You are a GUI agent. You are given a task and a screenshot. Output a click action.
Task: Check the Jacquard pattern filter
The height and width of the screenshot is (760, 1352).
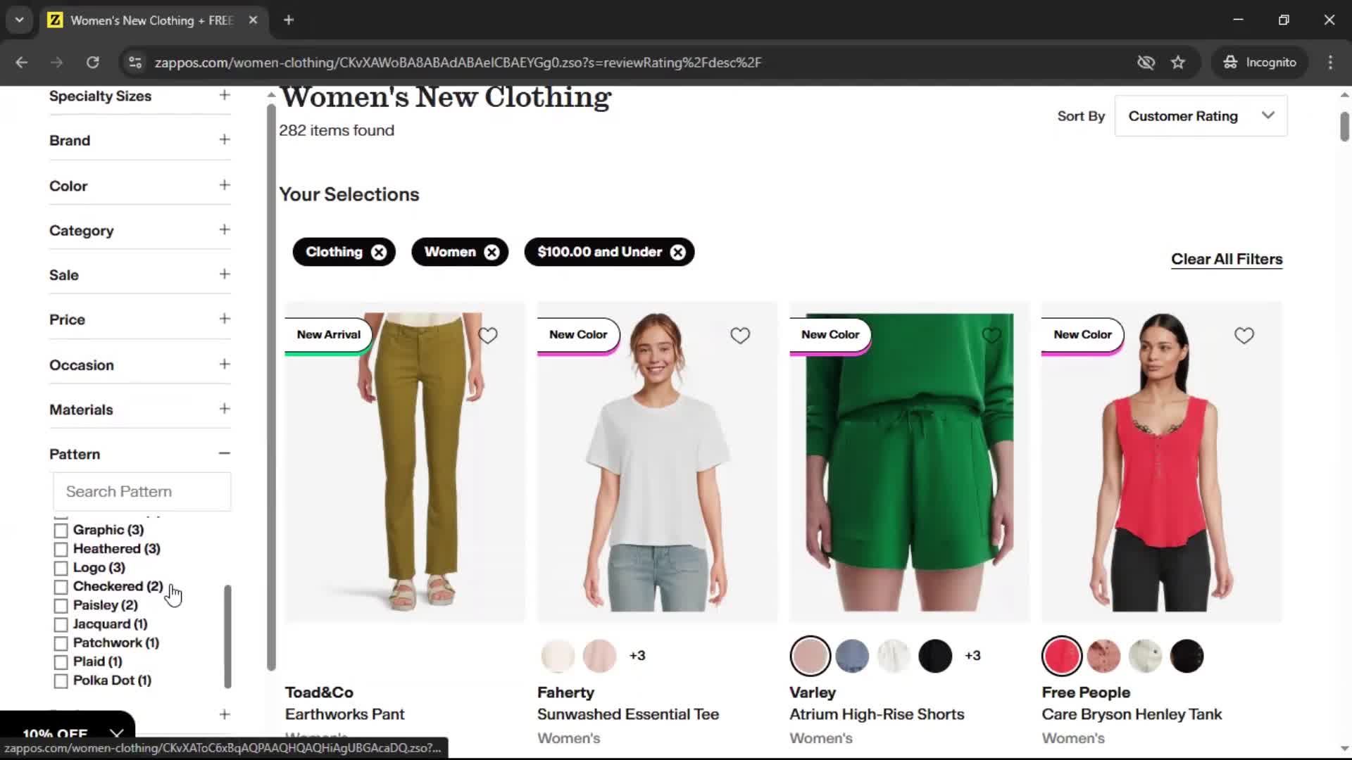[61, 624]
